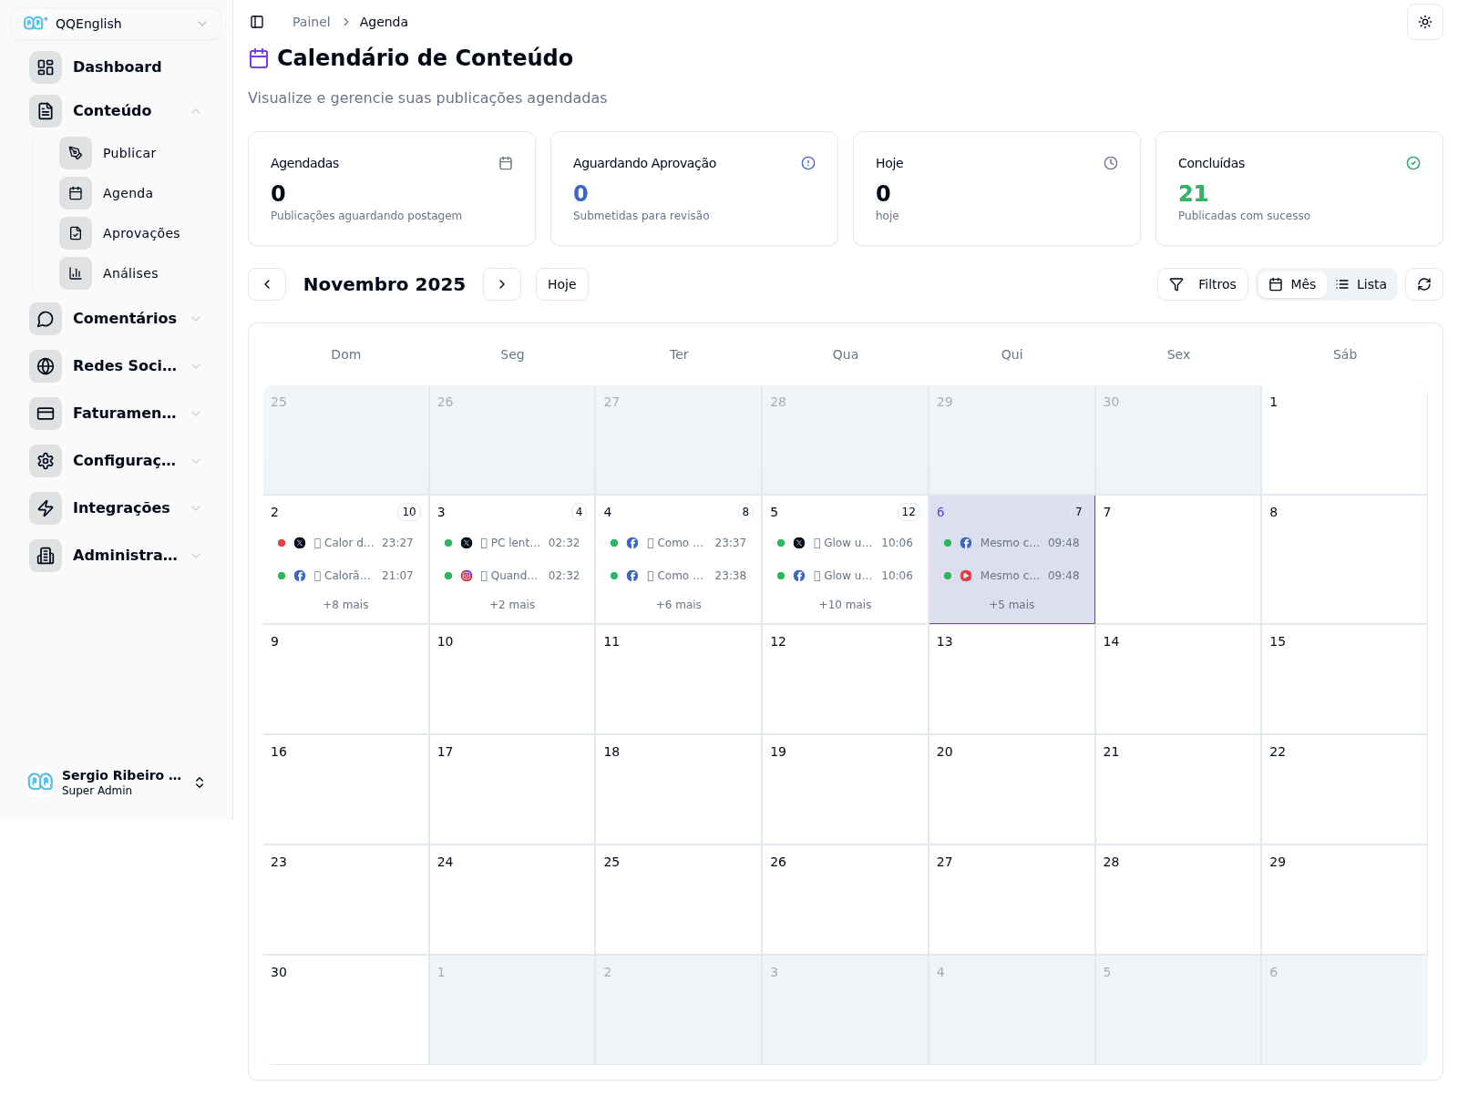Select Agenda in the breadcrumb navigation
This screenshot has height=1095, width=1458.
383,21
